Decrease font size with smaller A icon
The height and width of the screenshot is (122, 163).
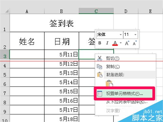coord(135,43)
